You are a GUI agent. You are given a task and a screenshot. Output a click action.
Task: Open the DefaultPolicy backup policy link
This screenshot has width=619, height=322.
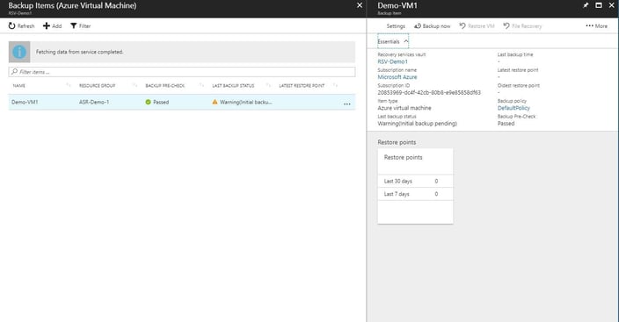point(513,108)
